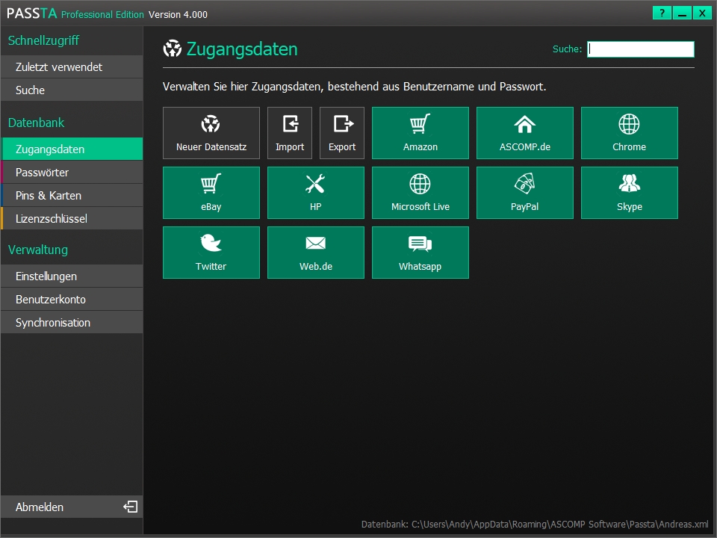This screenshot has width=717, height=538.
Task: Open the Whatsapp credentials tile
Action: pyautogui.click(x=420, y=253)
